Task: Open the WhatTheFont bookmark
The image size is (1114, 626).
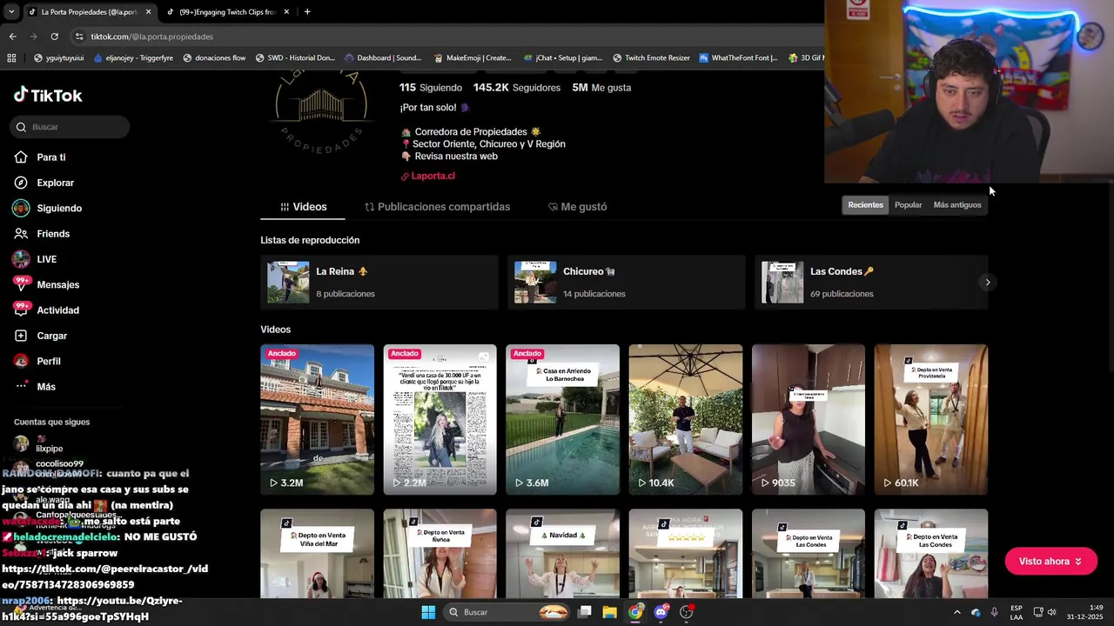Action: tap(738, 58)
